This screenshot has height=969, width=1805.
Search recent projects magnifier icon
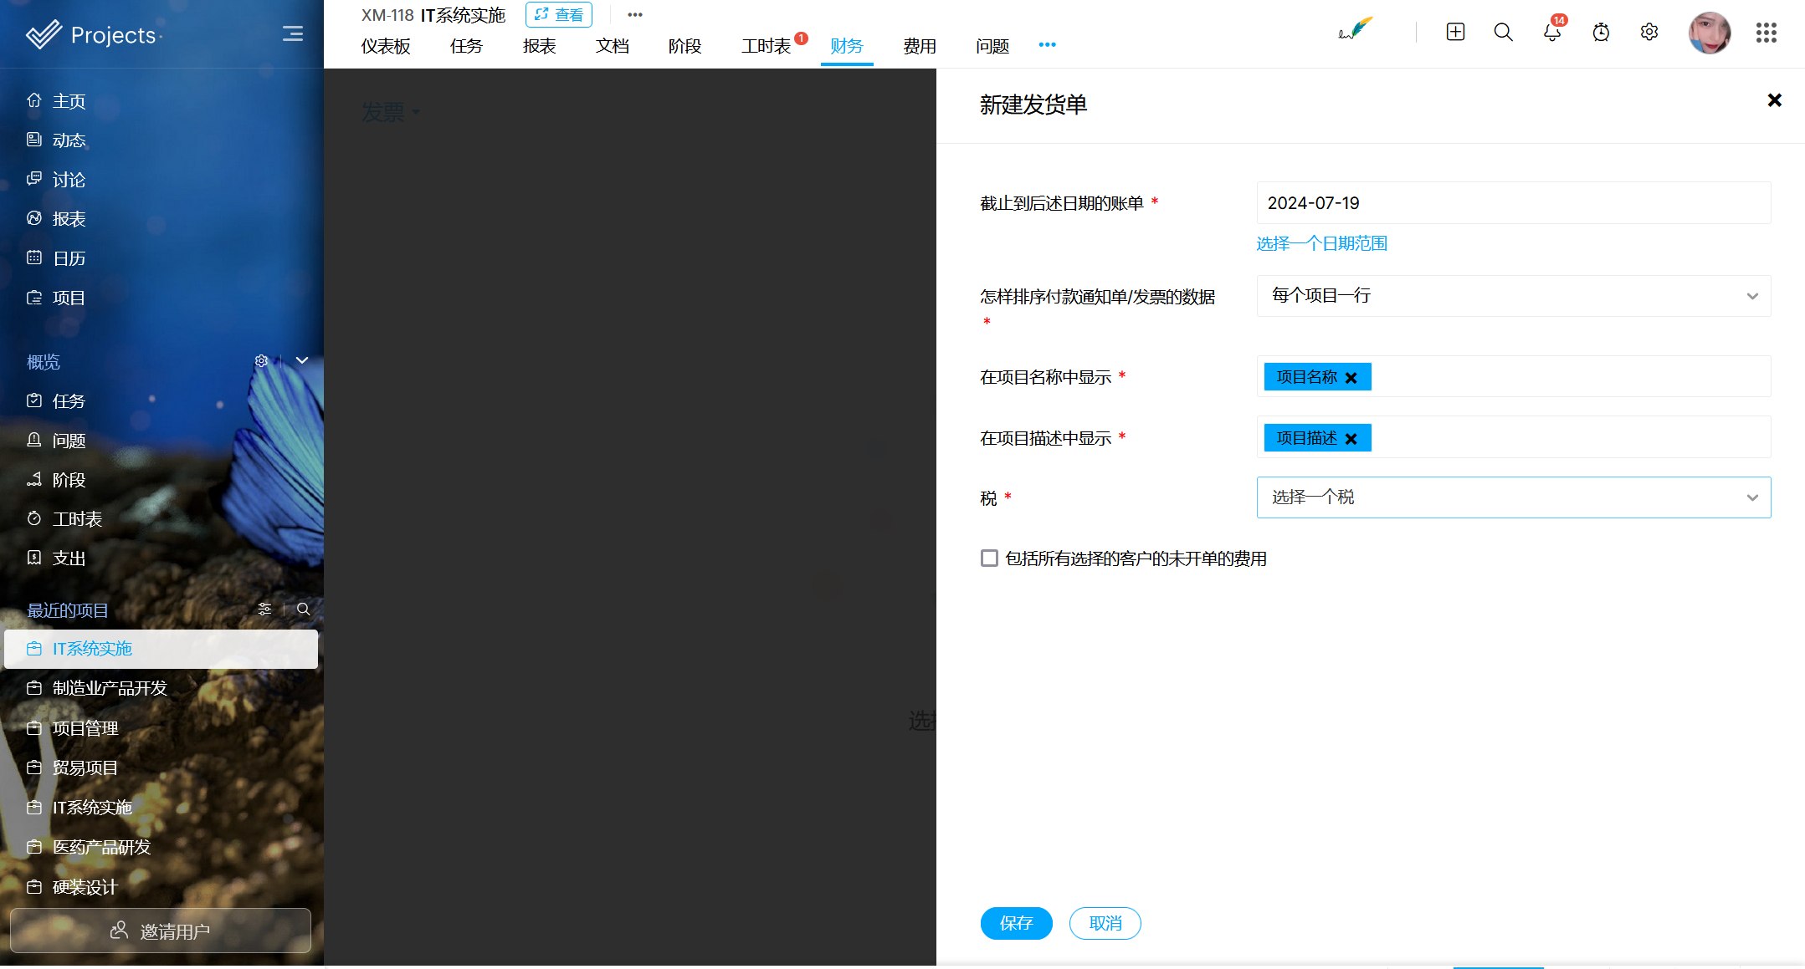click(304, 609)
